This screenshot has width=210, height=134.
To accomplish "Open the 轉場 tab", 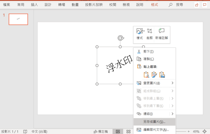I will (x=62, y=5).
